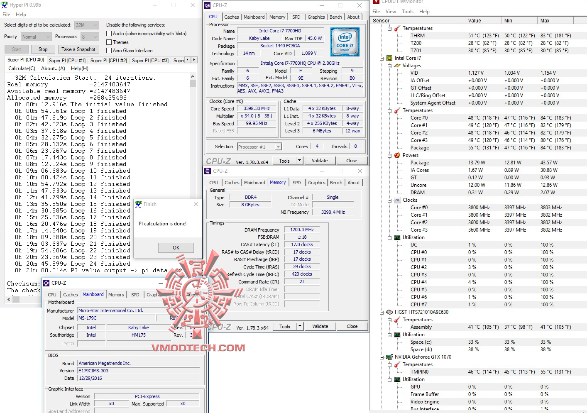Select the TMPIN0 temperature row
587x413 pixels.
tap(478, 372)
